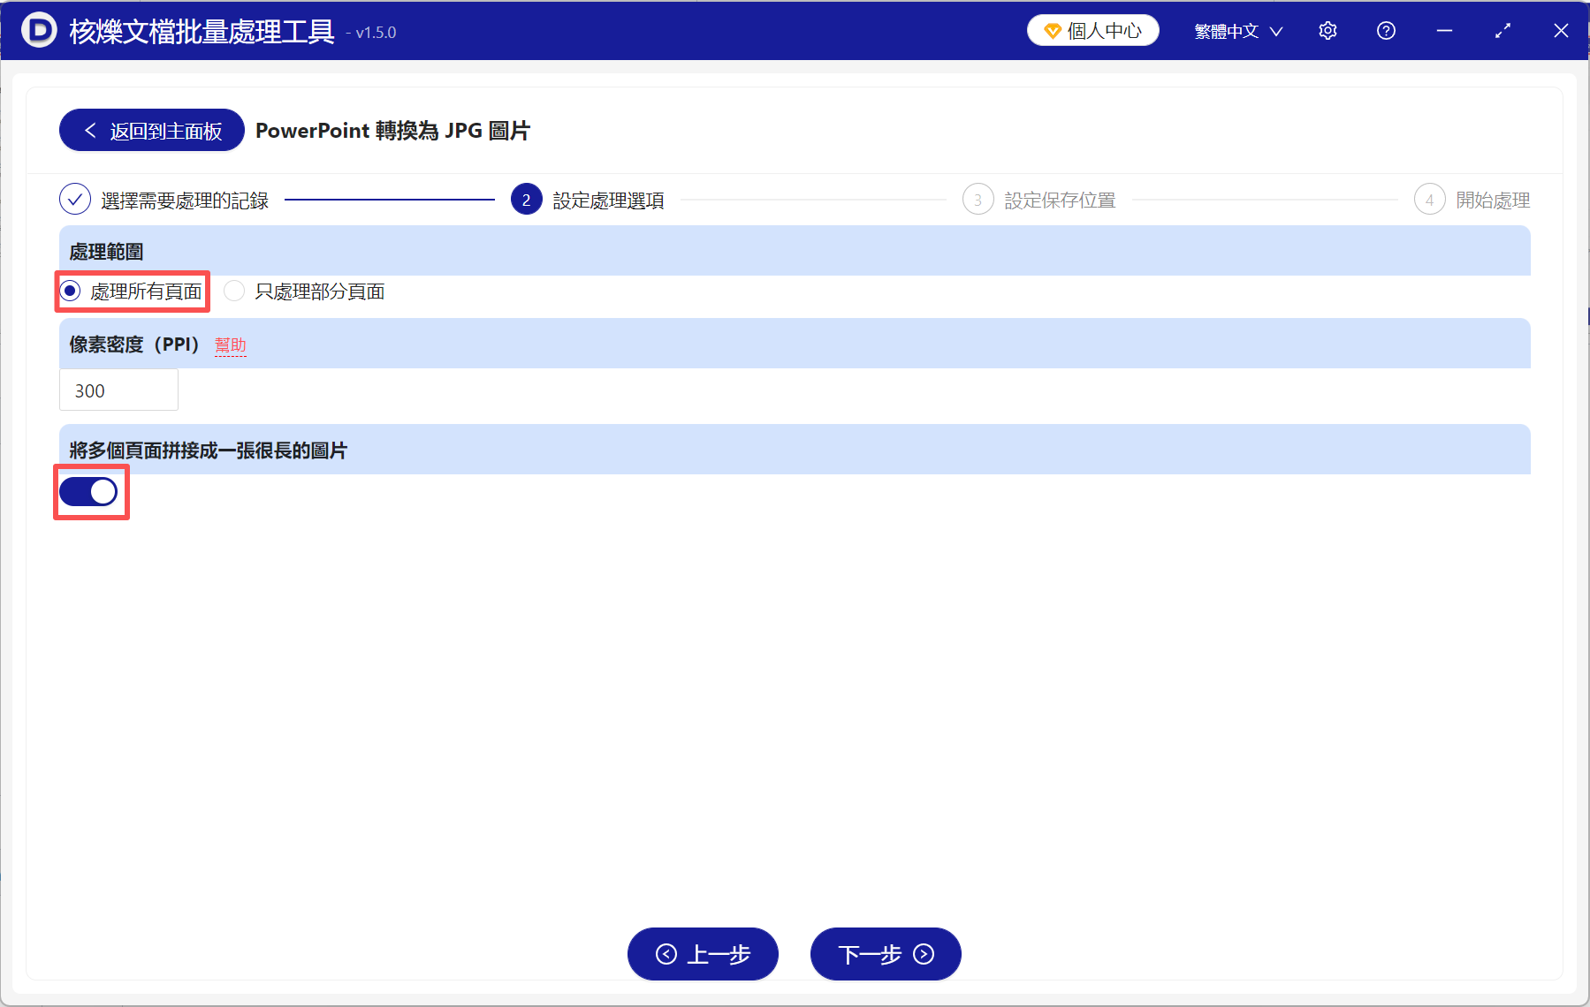Click the fullscreen expand arrow icon
1590x1007 pixels.
[1503, 30]
